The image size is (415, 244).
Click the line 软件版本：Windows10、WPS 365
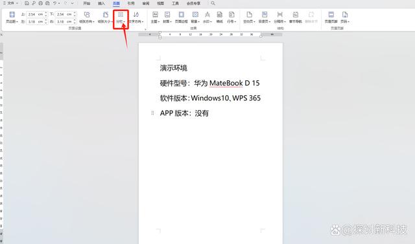[x=210, y=98]
